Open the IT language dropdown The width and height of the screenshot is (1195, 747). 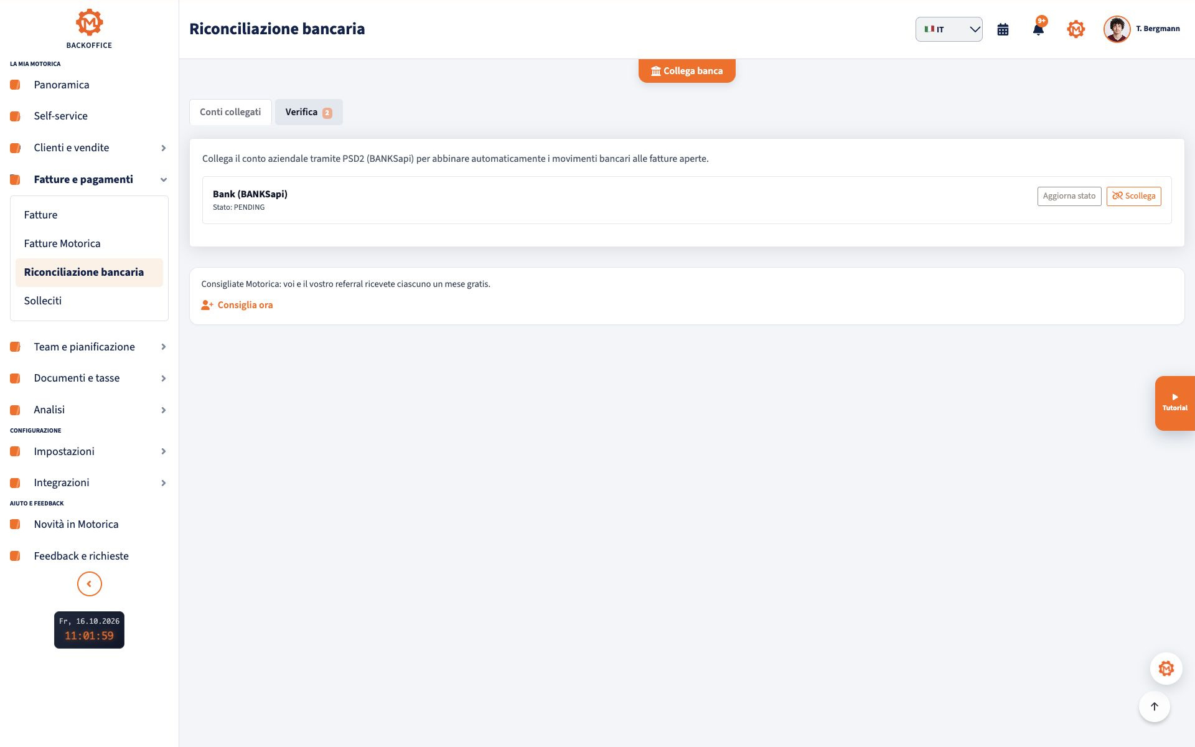tap(949, 29)
